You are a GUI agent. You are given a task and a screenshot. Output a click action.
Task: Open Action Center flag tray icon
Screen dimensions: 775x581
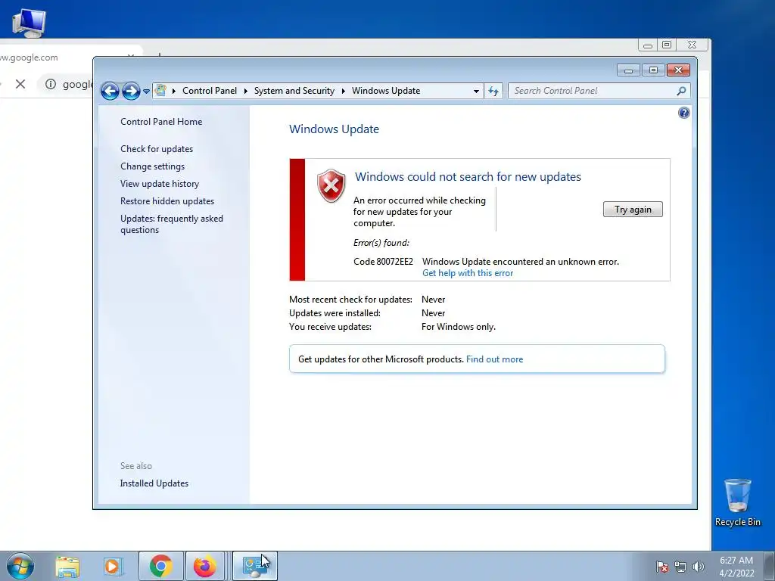pos(662,567)
